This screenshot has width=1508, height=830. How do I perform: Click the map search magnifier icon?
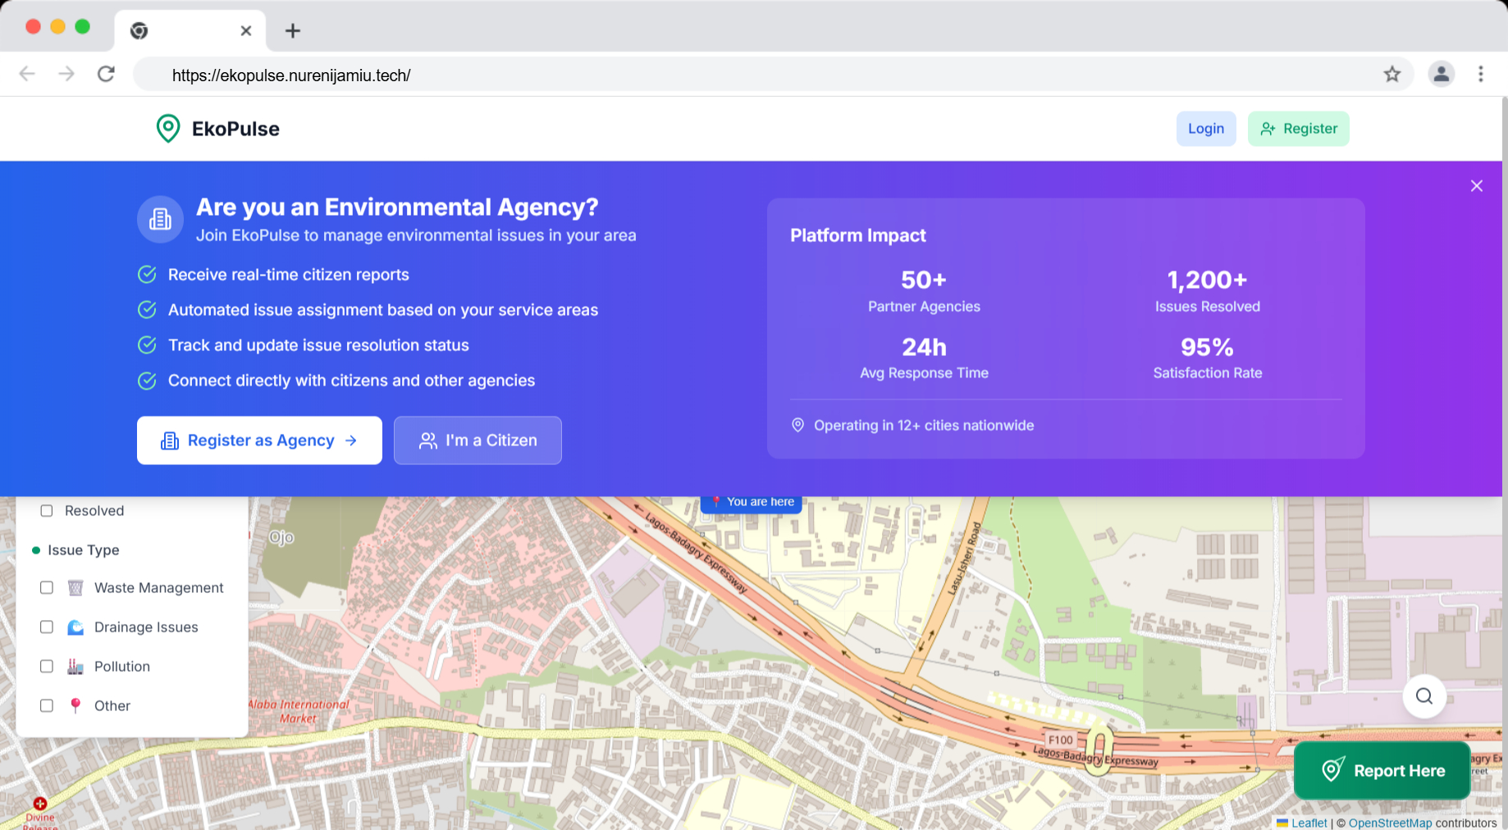tap(1423, 696)
